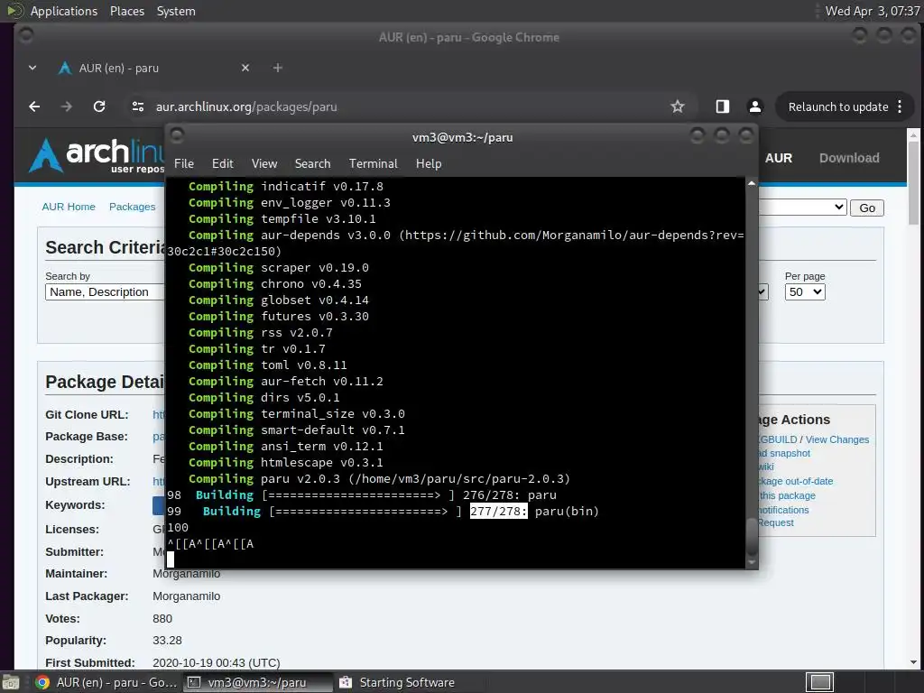The width and height of the screenshot is (924, 693).
Task: Close the AUR (en) - paru tab
Action: pos(245,68)
